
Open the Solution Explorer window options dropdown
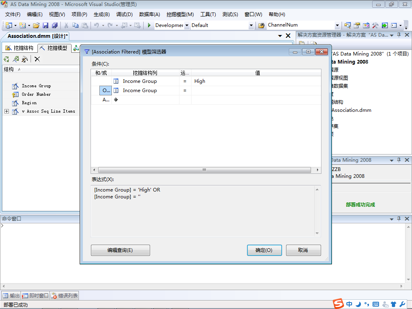[x=391, y=35]
